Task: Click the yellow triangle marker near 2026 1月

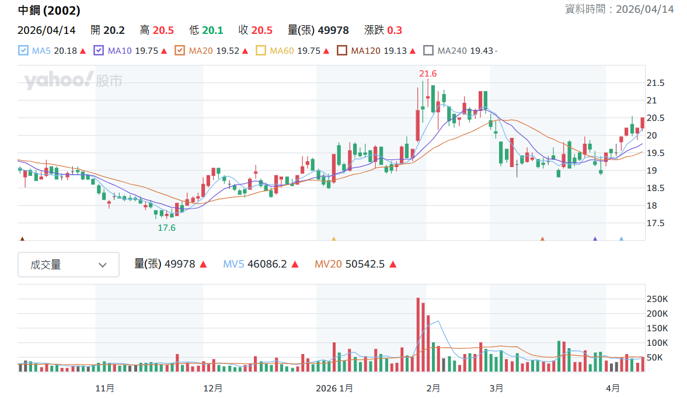Action: tap(334, 238)
